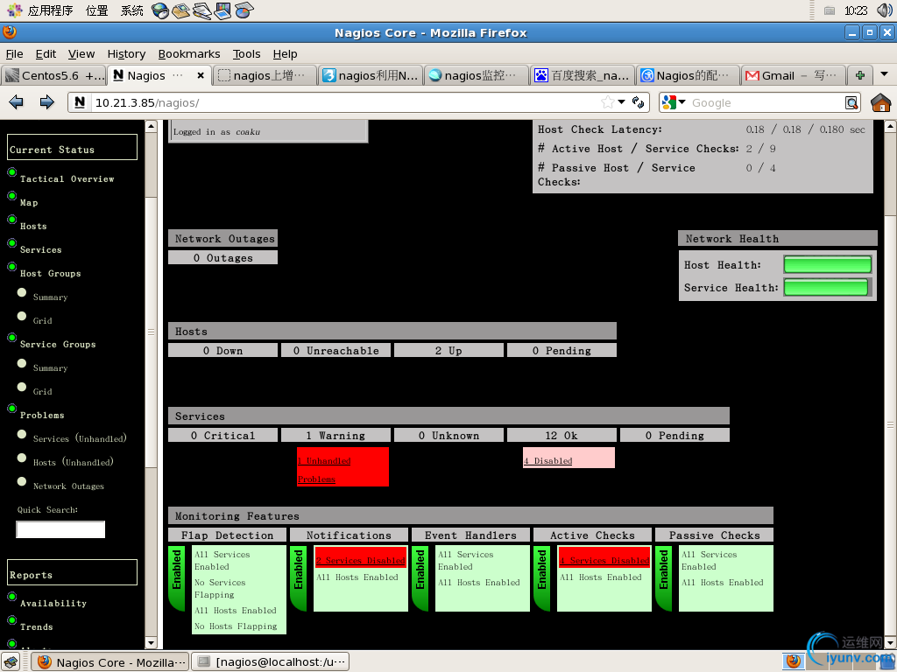Switch to the Centos5.6 tab
Viewport: 897px width, 672px height.
tap(54, 75)
